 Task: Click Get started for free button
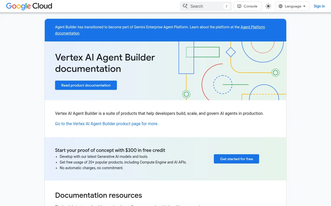click(236, 159)
